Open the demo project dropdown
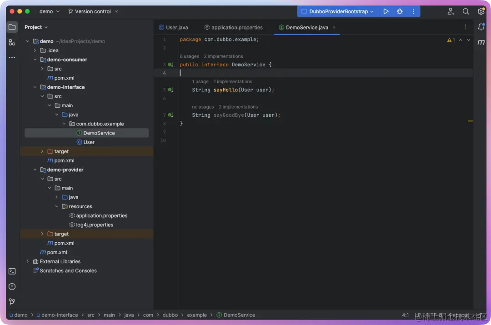This screenshot has height=325, width=491. tap(49, 11)
